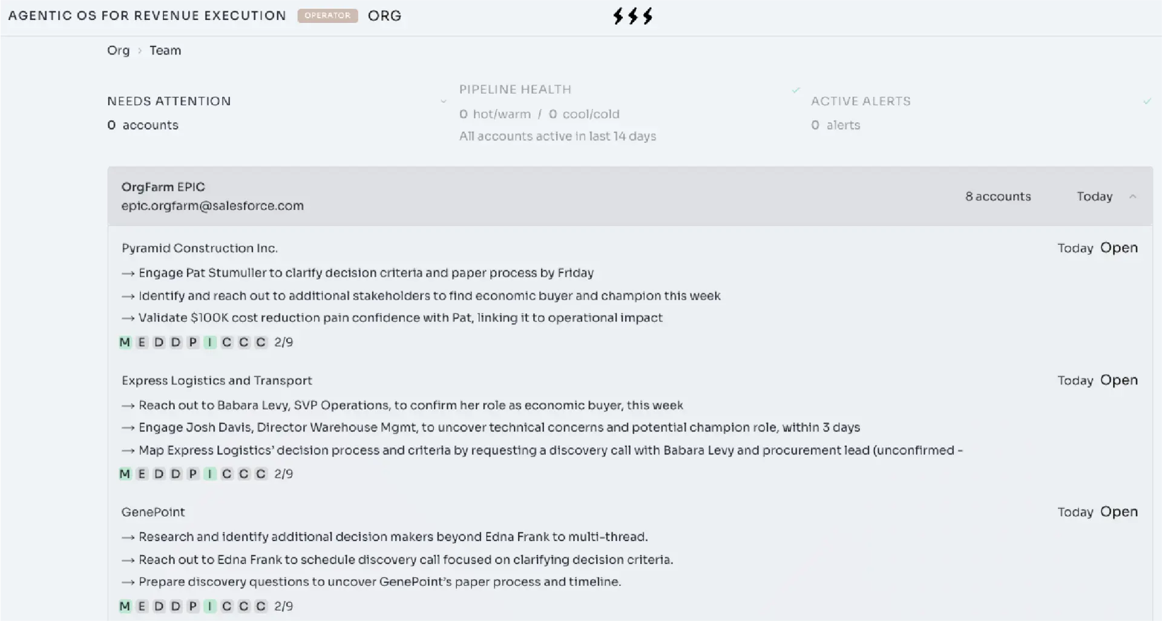
Task: Click the OPERATOR role badge
Action: [x=327, y=16]
